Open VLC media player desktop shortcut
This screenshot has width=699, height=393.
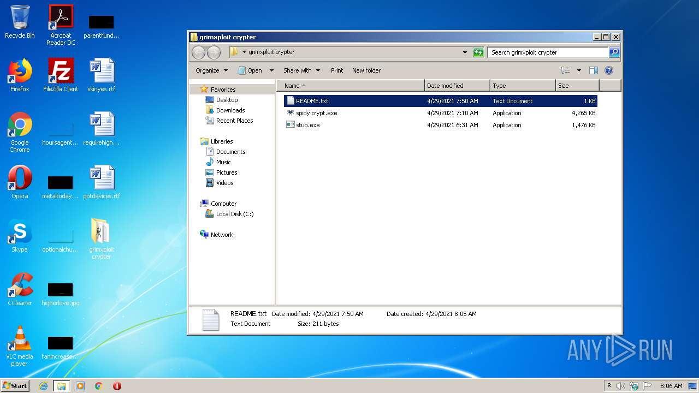pyautogui.click(x=20, y=346)
